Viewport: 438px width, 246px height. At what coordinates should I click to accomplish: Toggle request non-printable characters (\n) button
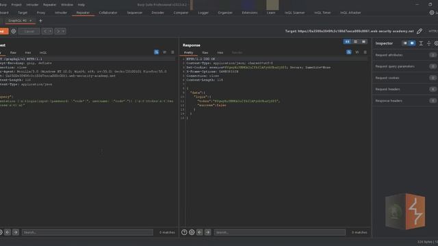coord(164,52)
